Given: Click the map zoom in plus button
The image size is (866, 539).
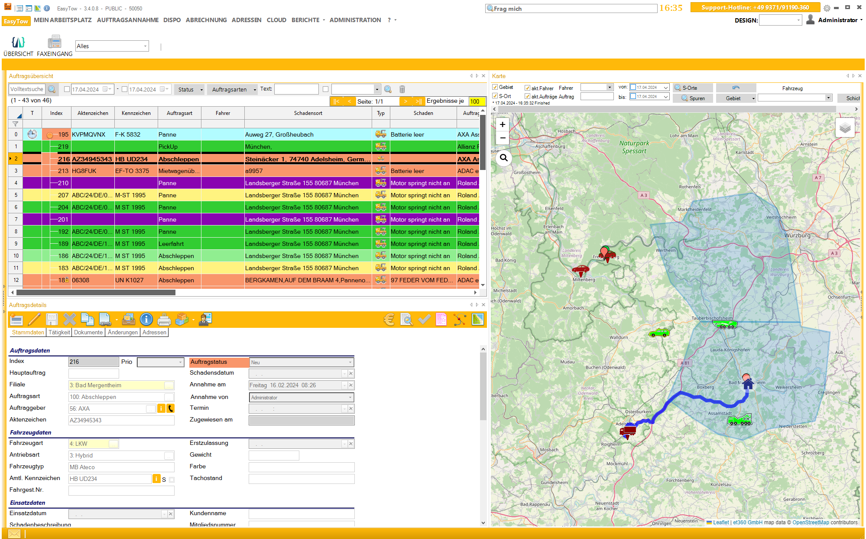Looking at the screenshot, I should coord(503,124).
